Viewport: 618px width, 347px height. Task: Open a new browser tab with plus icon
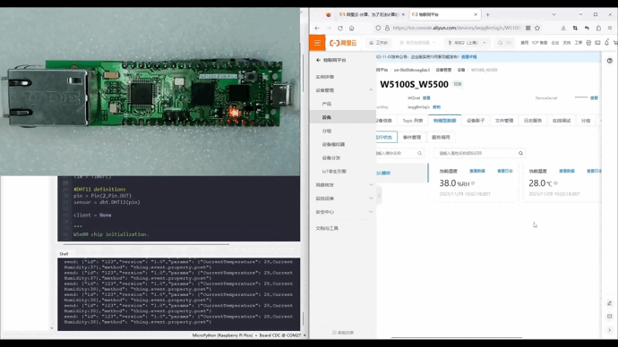tap(487, 14)
